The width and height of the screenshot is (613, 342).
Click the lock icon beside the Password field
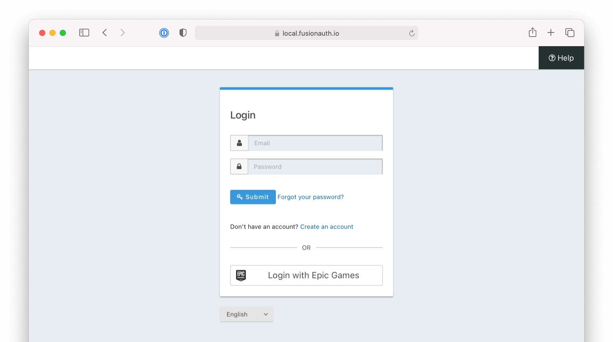(x=239, y=166)
